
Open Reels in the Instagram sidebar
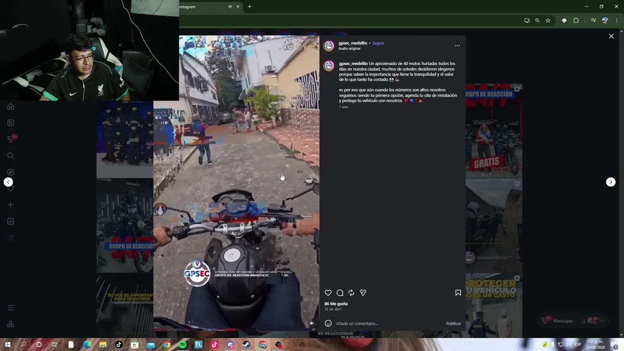[x=11, y=123]
